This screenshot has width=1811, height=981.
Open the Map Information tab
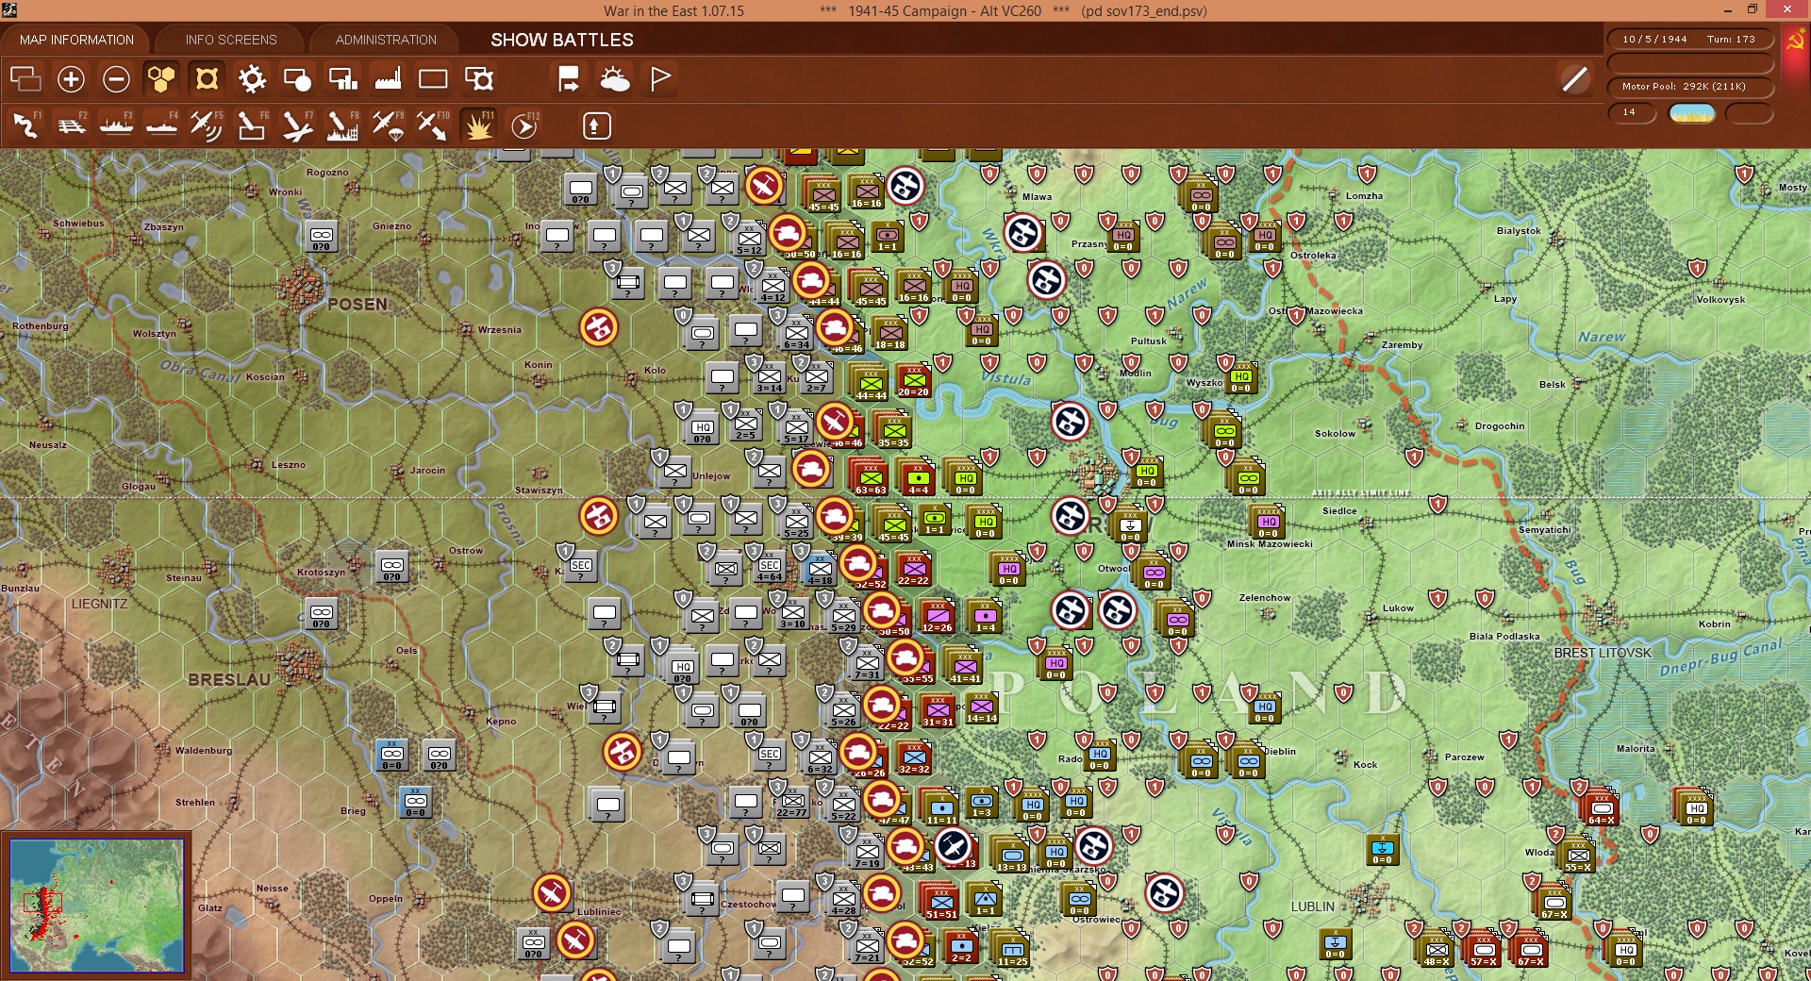76,40
